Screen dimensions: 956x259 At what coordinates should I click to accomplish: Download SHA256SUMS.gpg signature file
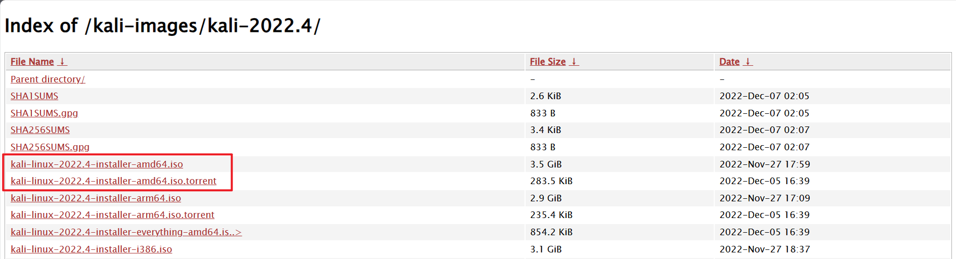click(50, 147)
